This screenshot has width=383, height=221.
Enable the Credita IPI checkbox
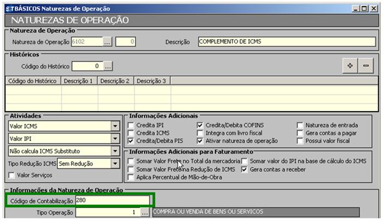(x=130, y=125)
